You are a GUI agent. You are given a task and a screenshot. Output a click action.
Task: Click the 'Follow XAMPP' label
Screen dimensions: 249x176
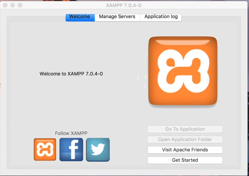[x=71, y=133]
